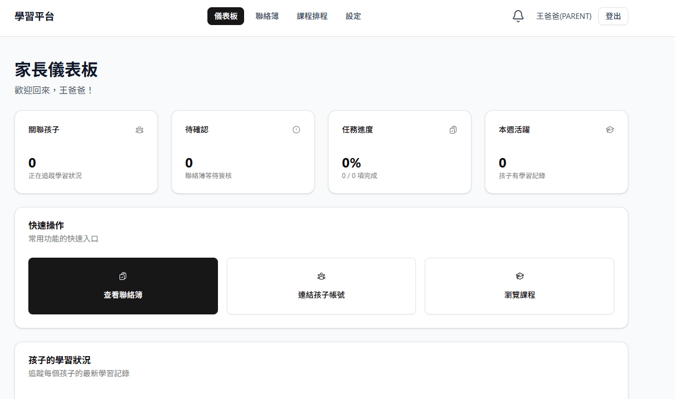Viewport: 675px width, 399px height.
Task: Click the users icon above 連結孩子帳號
Action: coord(321,275)
